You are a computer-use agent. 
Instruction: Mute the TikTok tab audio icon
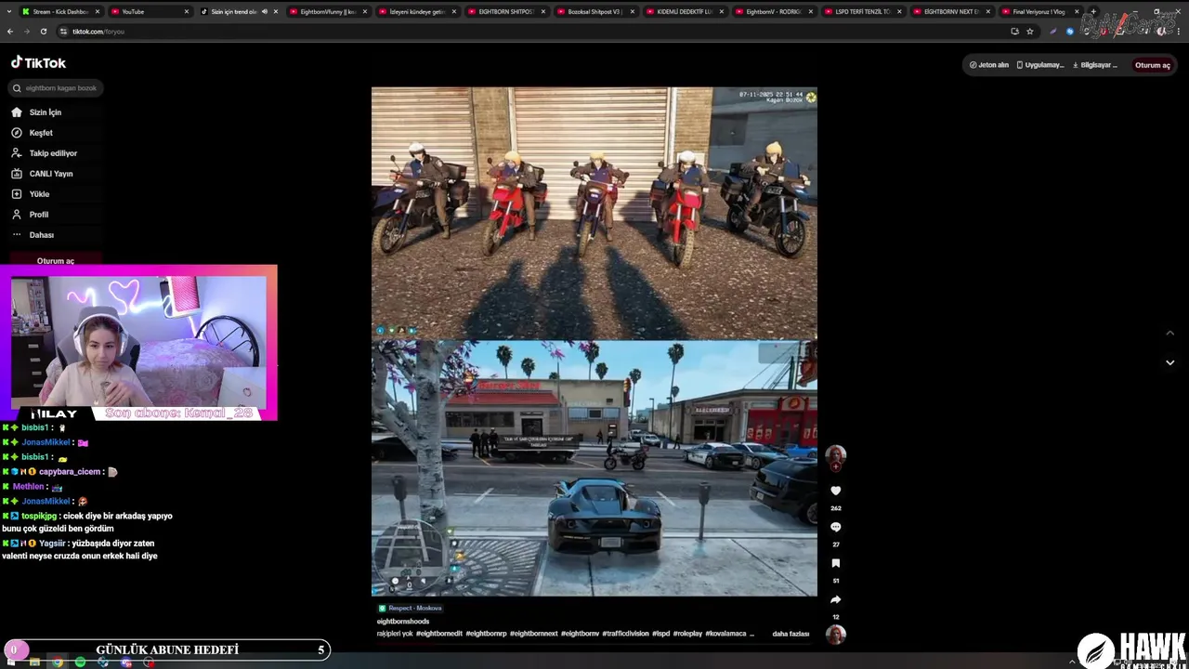(265, 11)
